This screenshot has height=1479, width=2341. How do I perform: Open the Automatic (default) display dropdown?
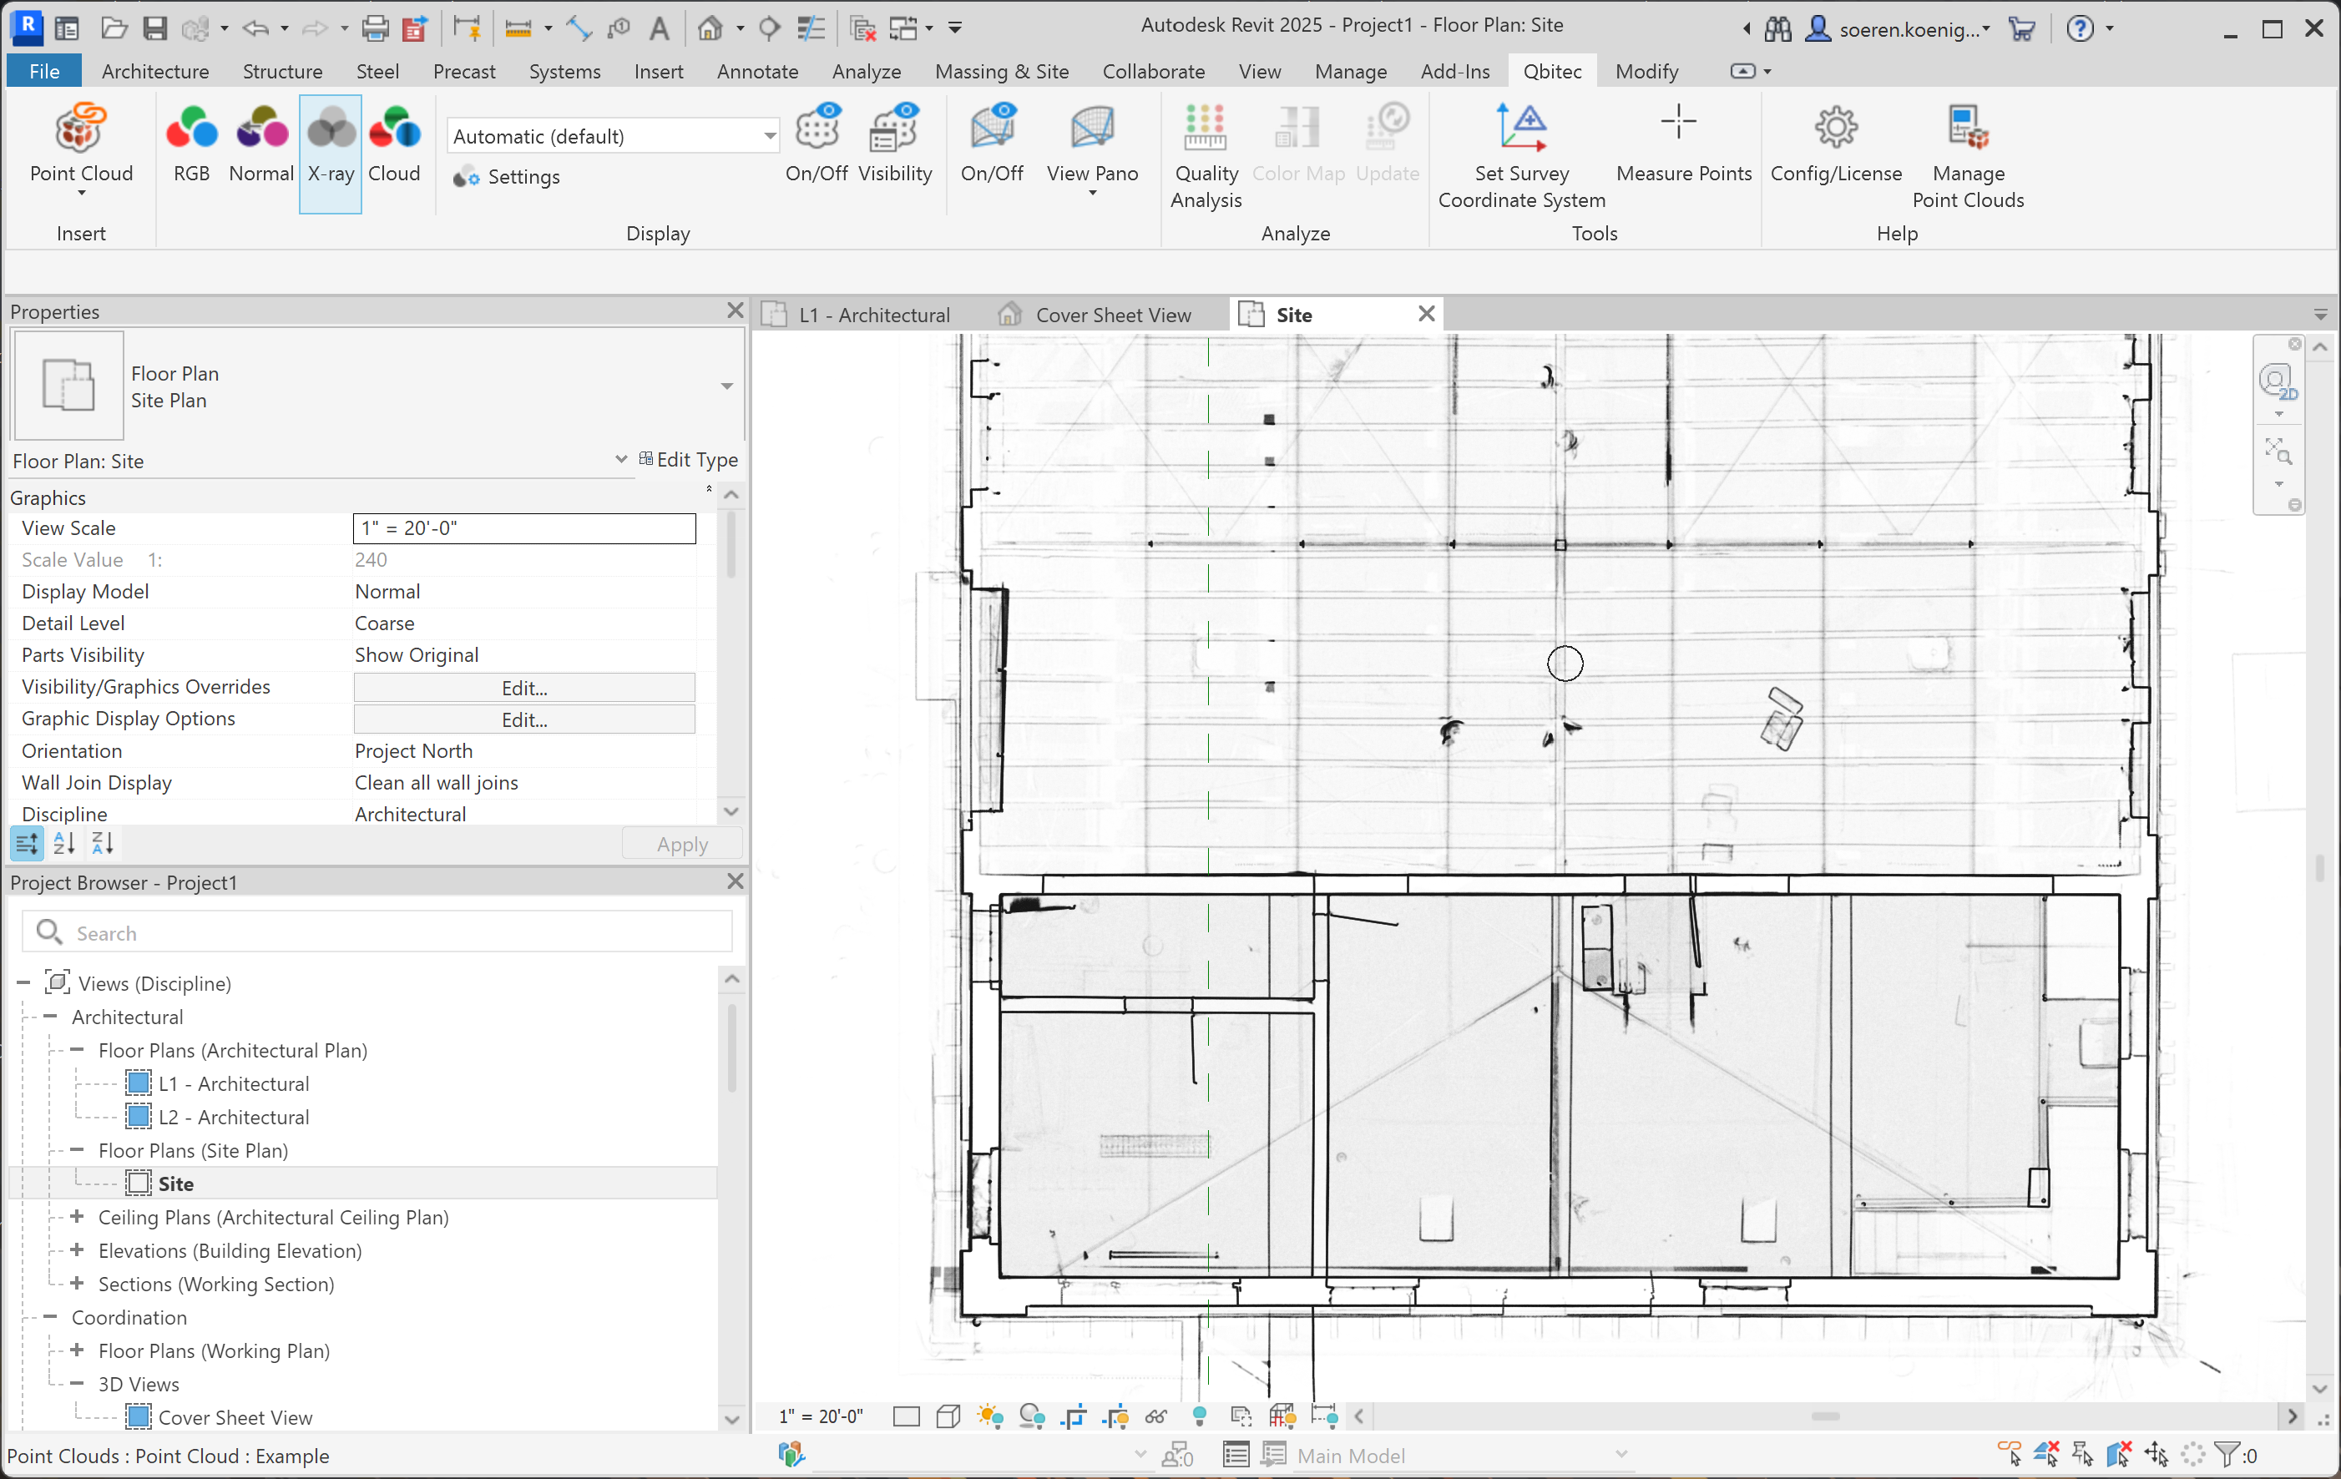769,136
